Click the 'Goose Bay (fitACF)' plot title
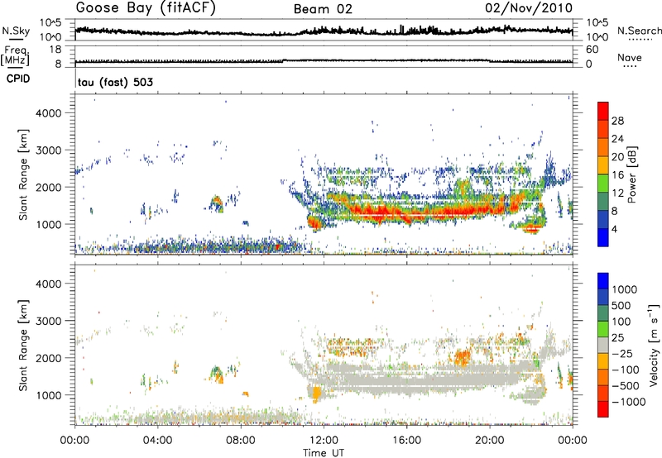 click(146, 8)
